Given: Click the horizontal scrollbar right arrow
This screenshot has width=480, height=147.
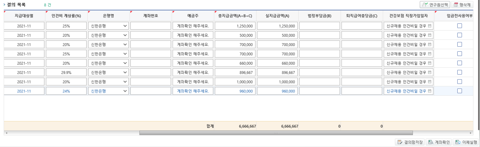Looking at the screenshot, I should coord(471,133).
